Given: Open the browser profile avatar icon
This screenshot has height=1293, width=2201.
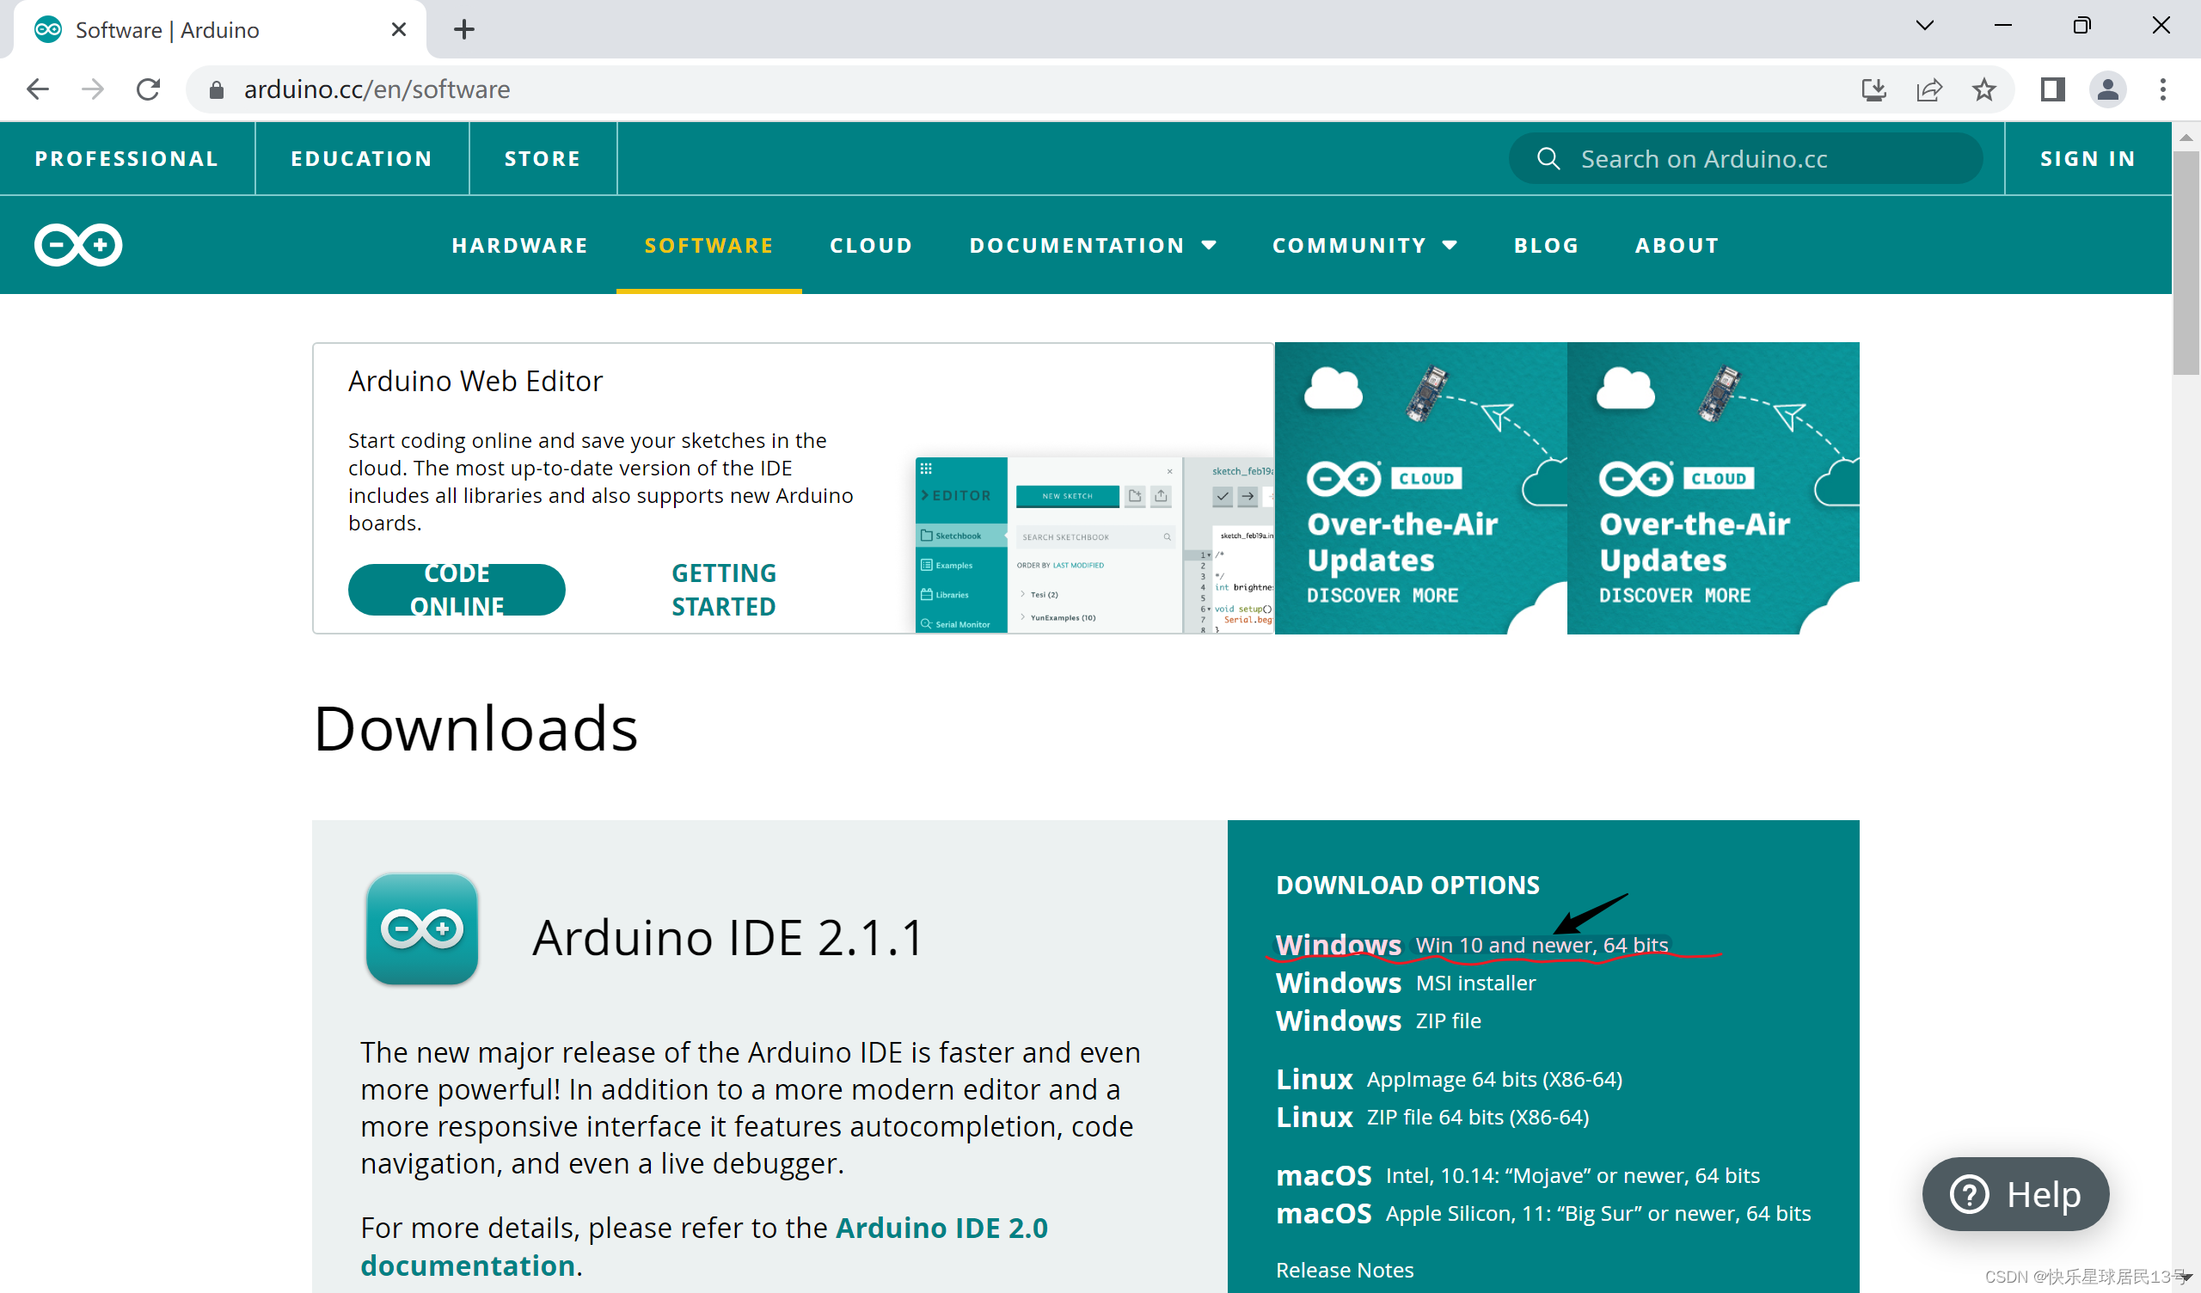Looking at the screenshot, I should [2107, 89].
